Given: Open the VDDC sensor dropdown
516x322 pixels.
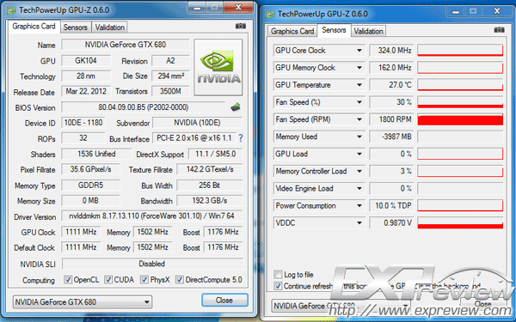Looking at the screenshot, I should point(359,222).
